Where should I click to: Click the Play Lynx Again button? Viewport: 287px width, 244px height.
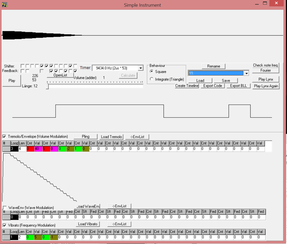click(266, 86)
